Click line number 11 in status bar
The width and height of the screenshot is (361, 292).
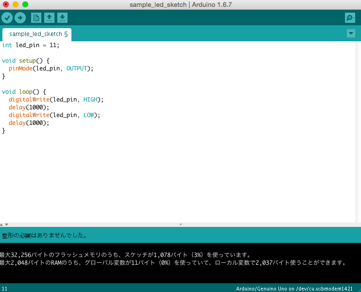tap(4, 289)
